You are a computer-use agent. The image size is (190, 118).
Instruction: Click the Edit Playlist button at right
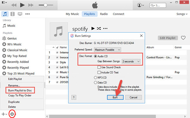tap(168, 38)
